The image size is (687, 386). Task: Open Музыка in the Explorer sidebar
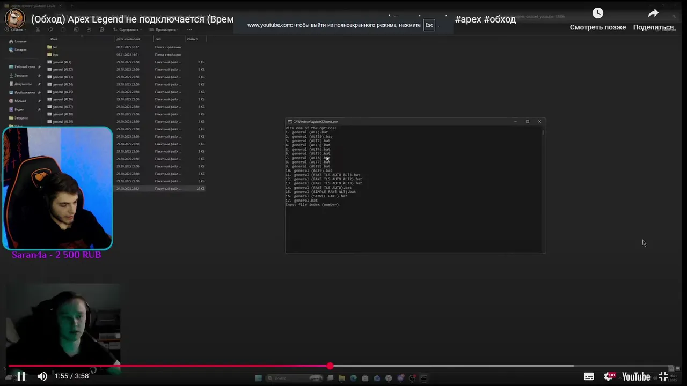(25, 101)
